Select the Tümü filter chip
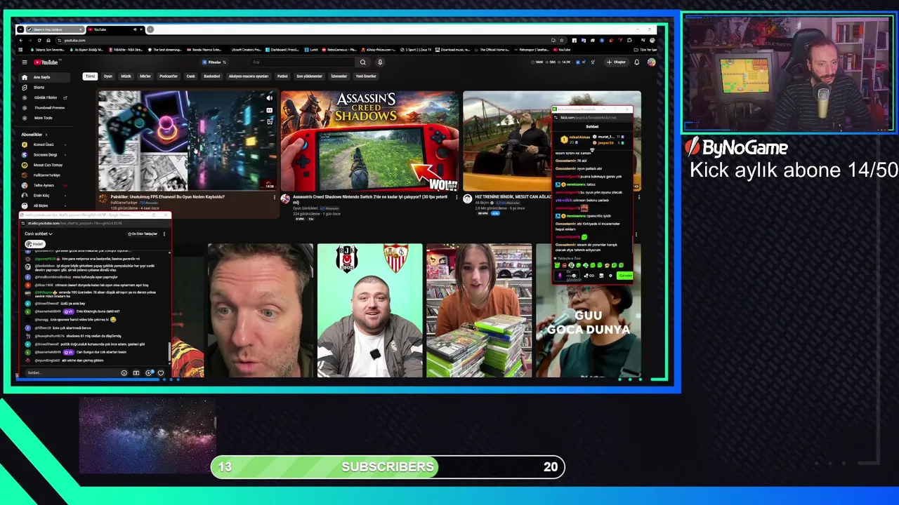Screen dimensions: 899x505 (x=90, y=76)
